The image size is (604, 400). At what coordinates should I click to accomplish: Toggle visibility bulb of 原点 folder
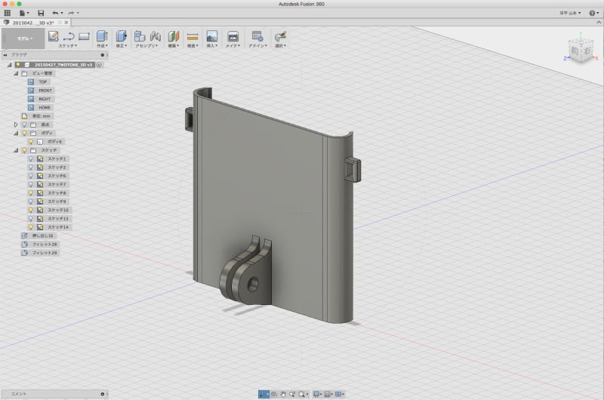point(24,125)
